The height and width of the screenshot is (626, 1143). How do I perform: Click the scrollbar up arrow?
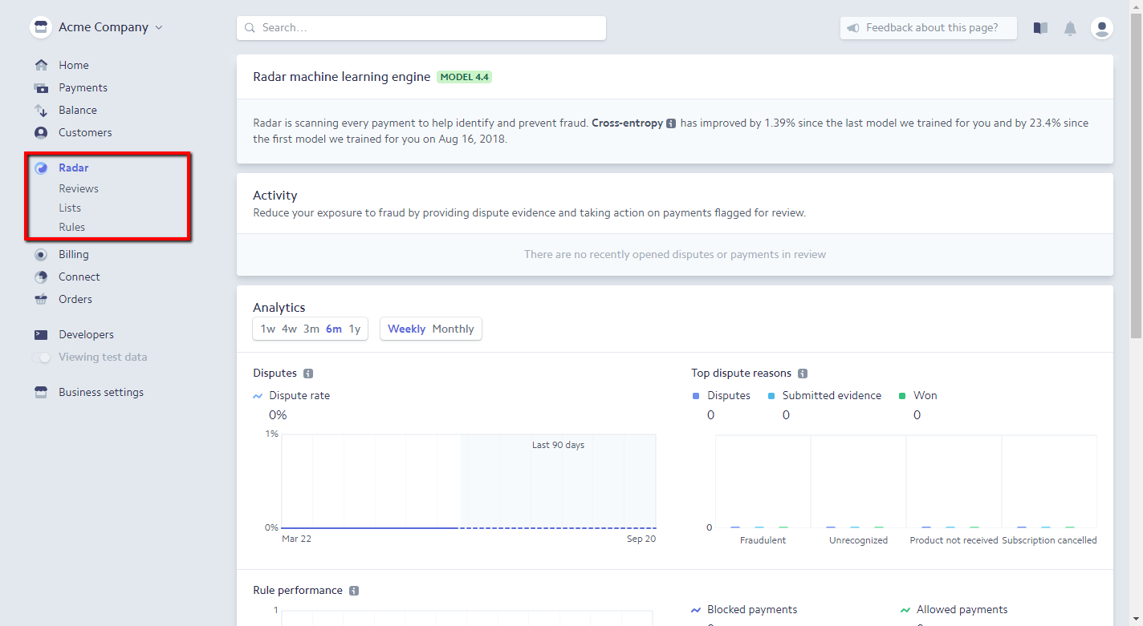(1136, 6)
